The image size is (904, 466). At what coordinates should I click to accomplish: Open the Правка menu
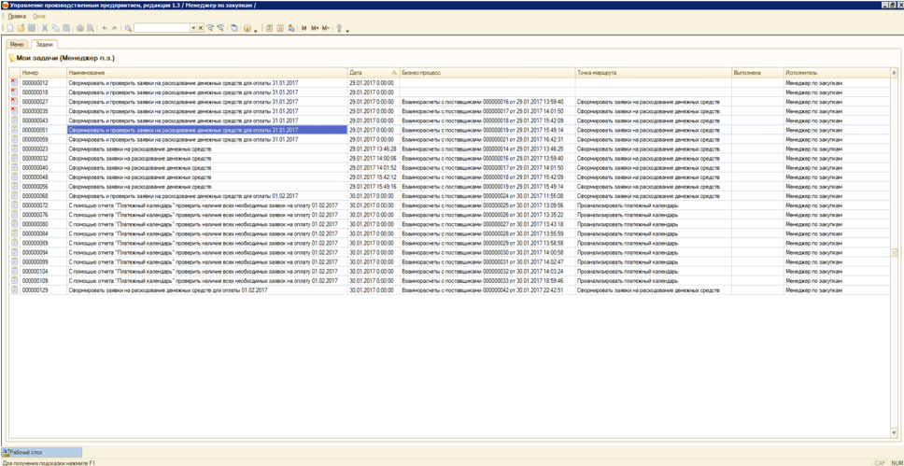point(17,17)
